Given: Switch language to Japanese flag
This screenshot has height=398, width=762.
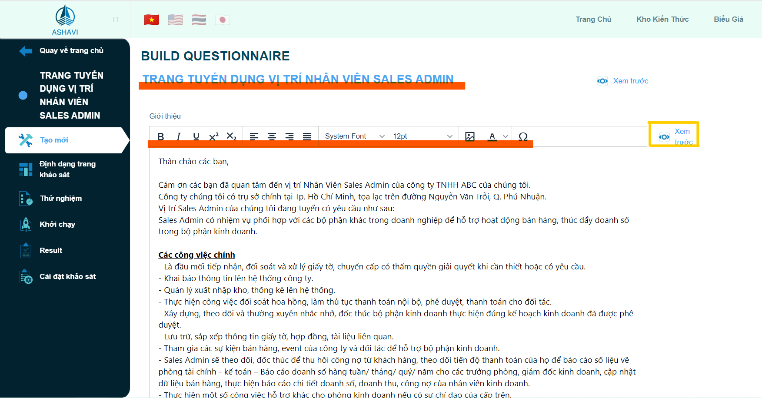Looking at the screenshot, I should point(223,20).
